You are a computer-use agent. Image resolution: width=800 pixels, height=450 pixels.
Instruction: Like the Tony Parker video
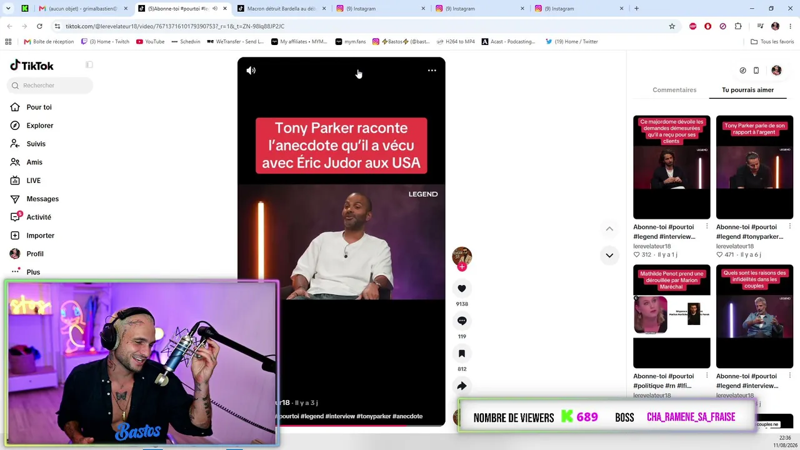pyautogui.click(x=462, y=289)
